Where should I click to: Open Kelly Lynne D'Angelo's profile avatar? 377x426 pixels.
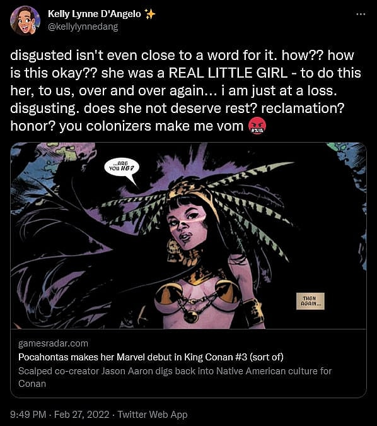pos(25,21)
